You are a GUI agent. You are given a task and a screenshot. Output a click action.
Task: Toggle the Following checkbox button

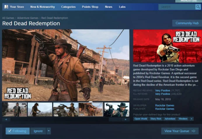18,131
